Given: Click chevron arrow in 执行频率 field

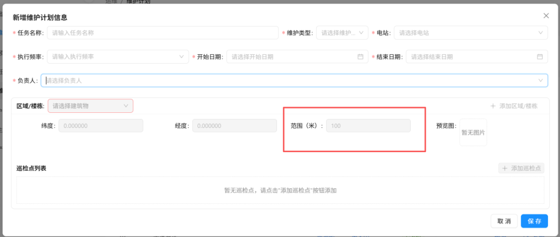Looking at the screenshot, I should [182, 57].
